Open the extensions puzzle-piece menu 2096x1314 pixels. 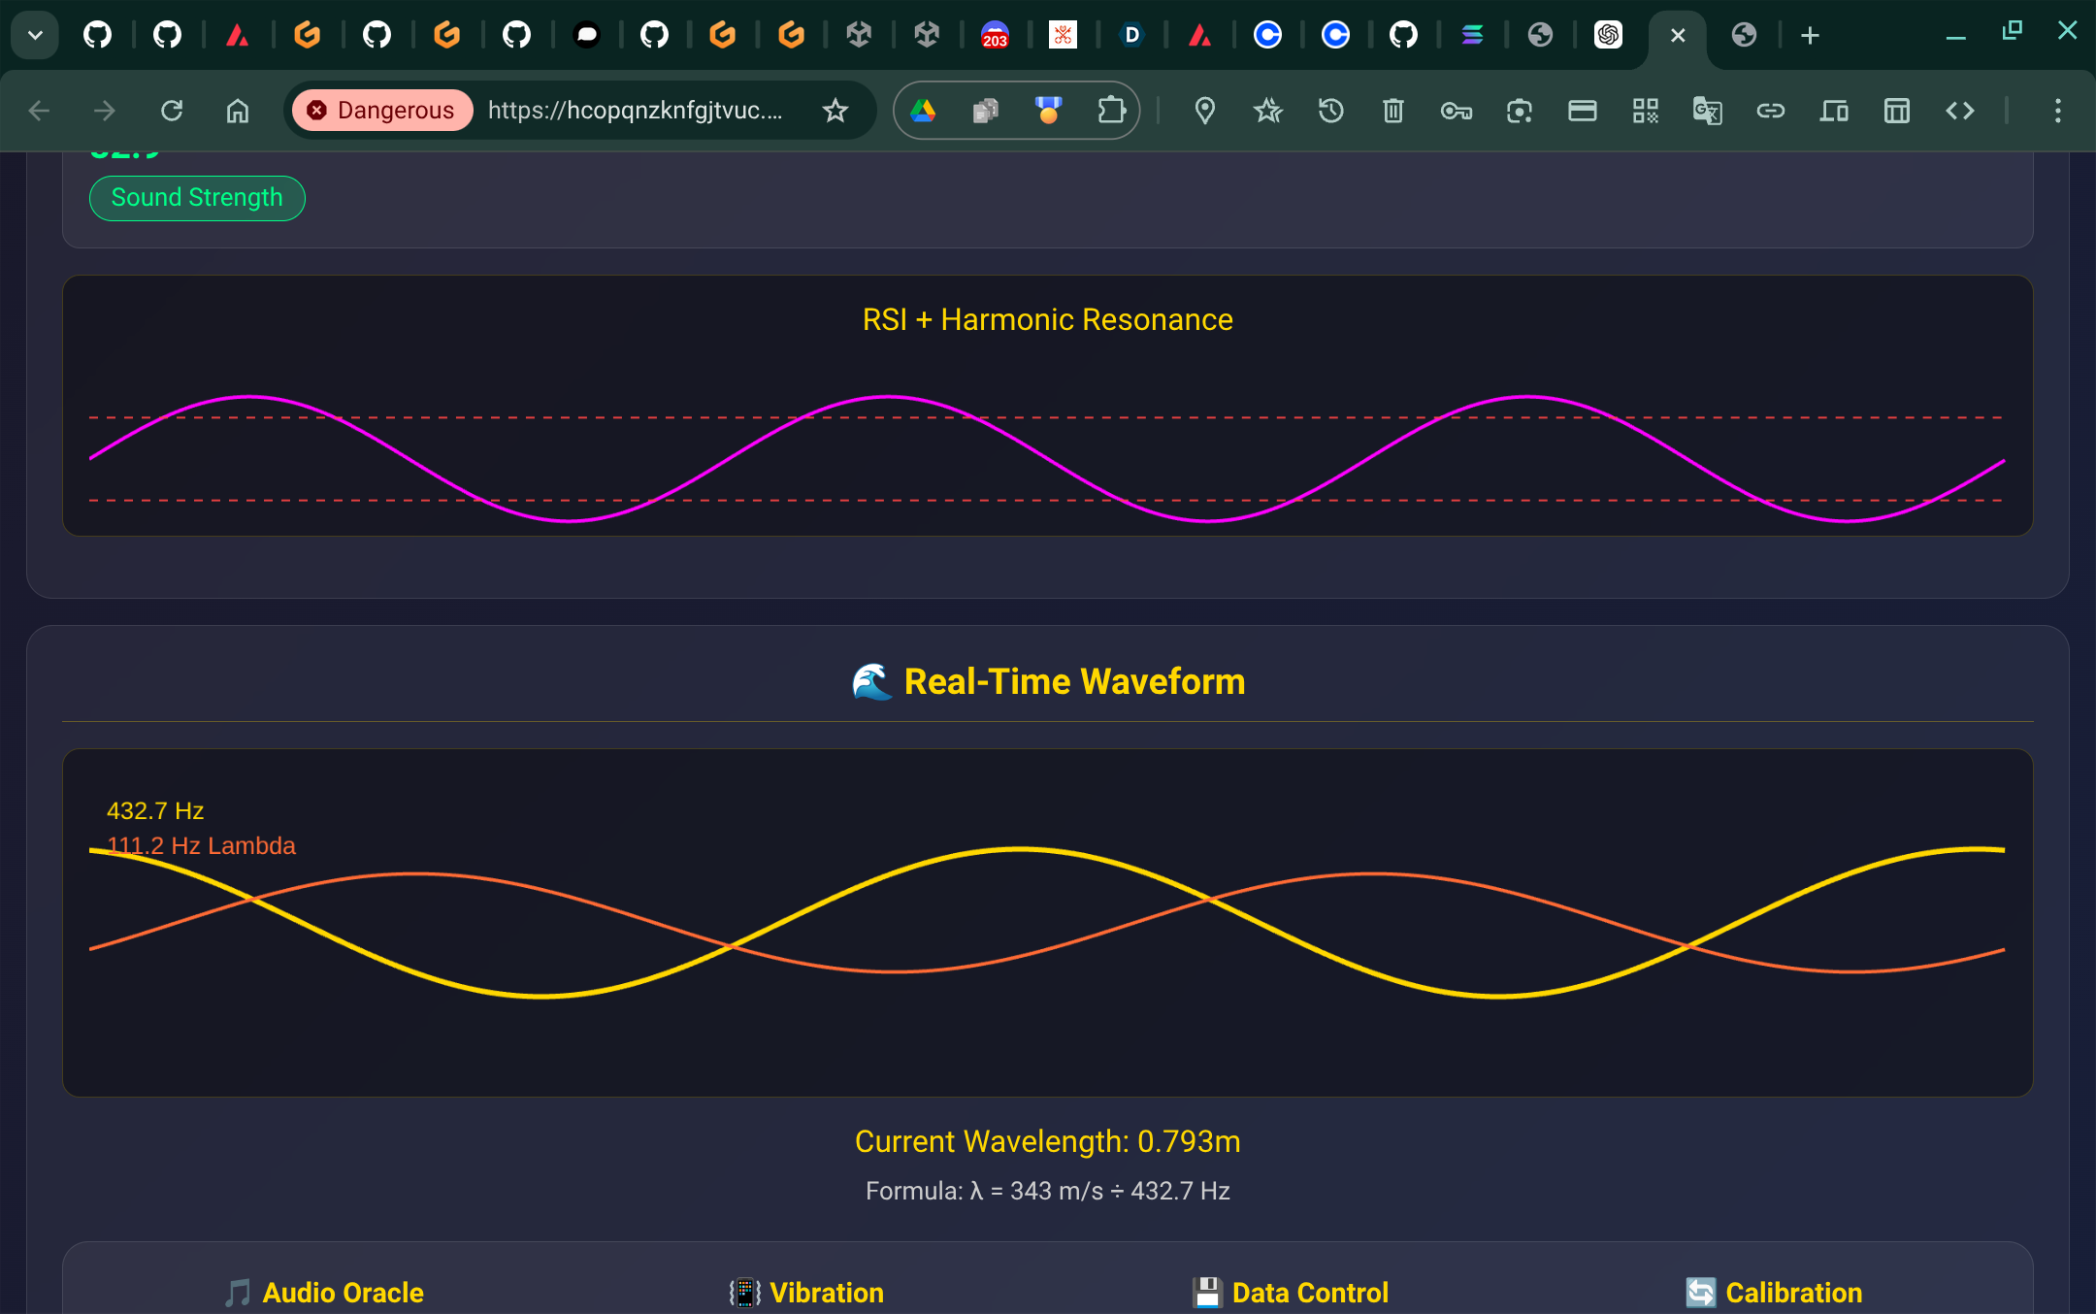coord(1111,111)
